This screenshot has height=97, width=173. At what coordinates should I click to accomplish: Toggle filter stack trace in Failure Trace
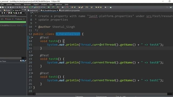(x=23, y=61)
